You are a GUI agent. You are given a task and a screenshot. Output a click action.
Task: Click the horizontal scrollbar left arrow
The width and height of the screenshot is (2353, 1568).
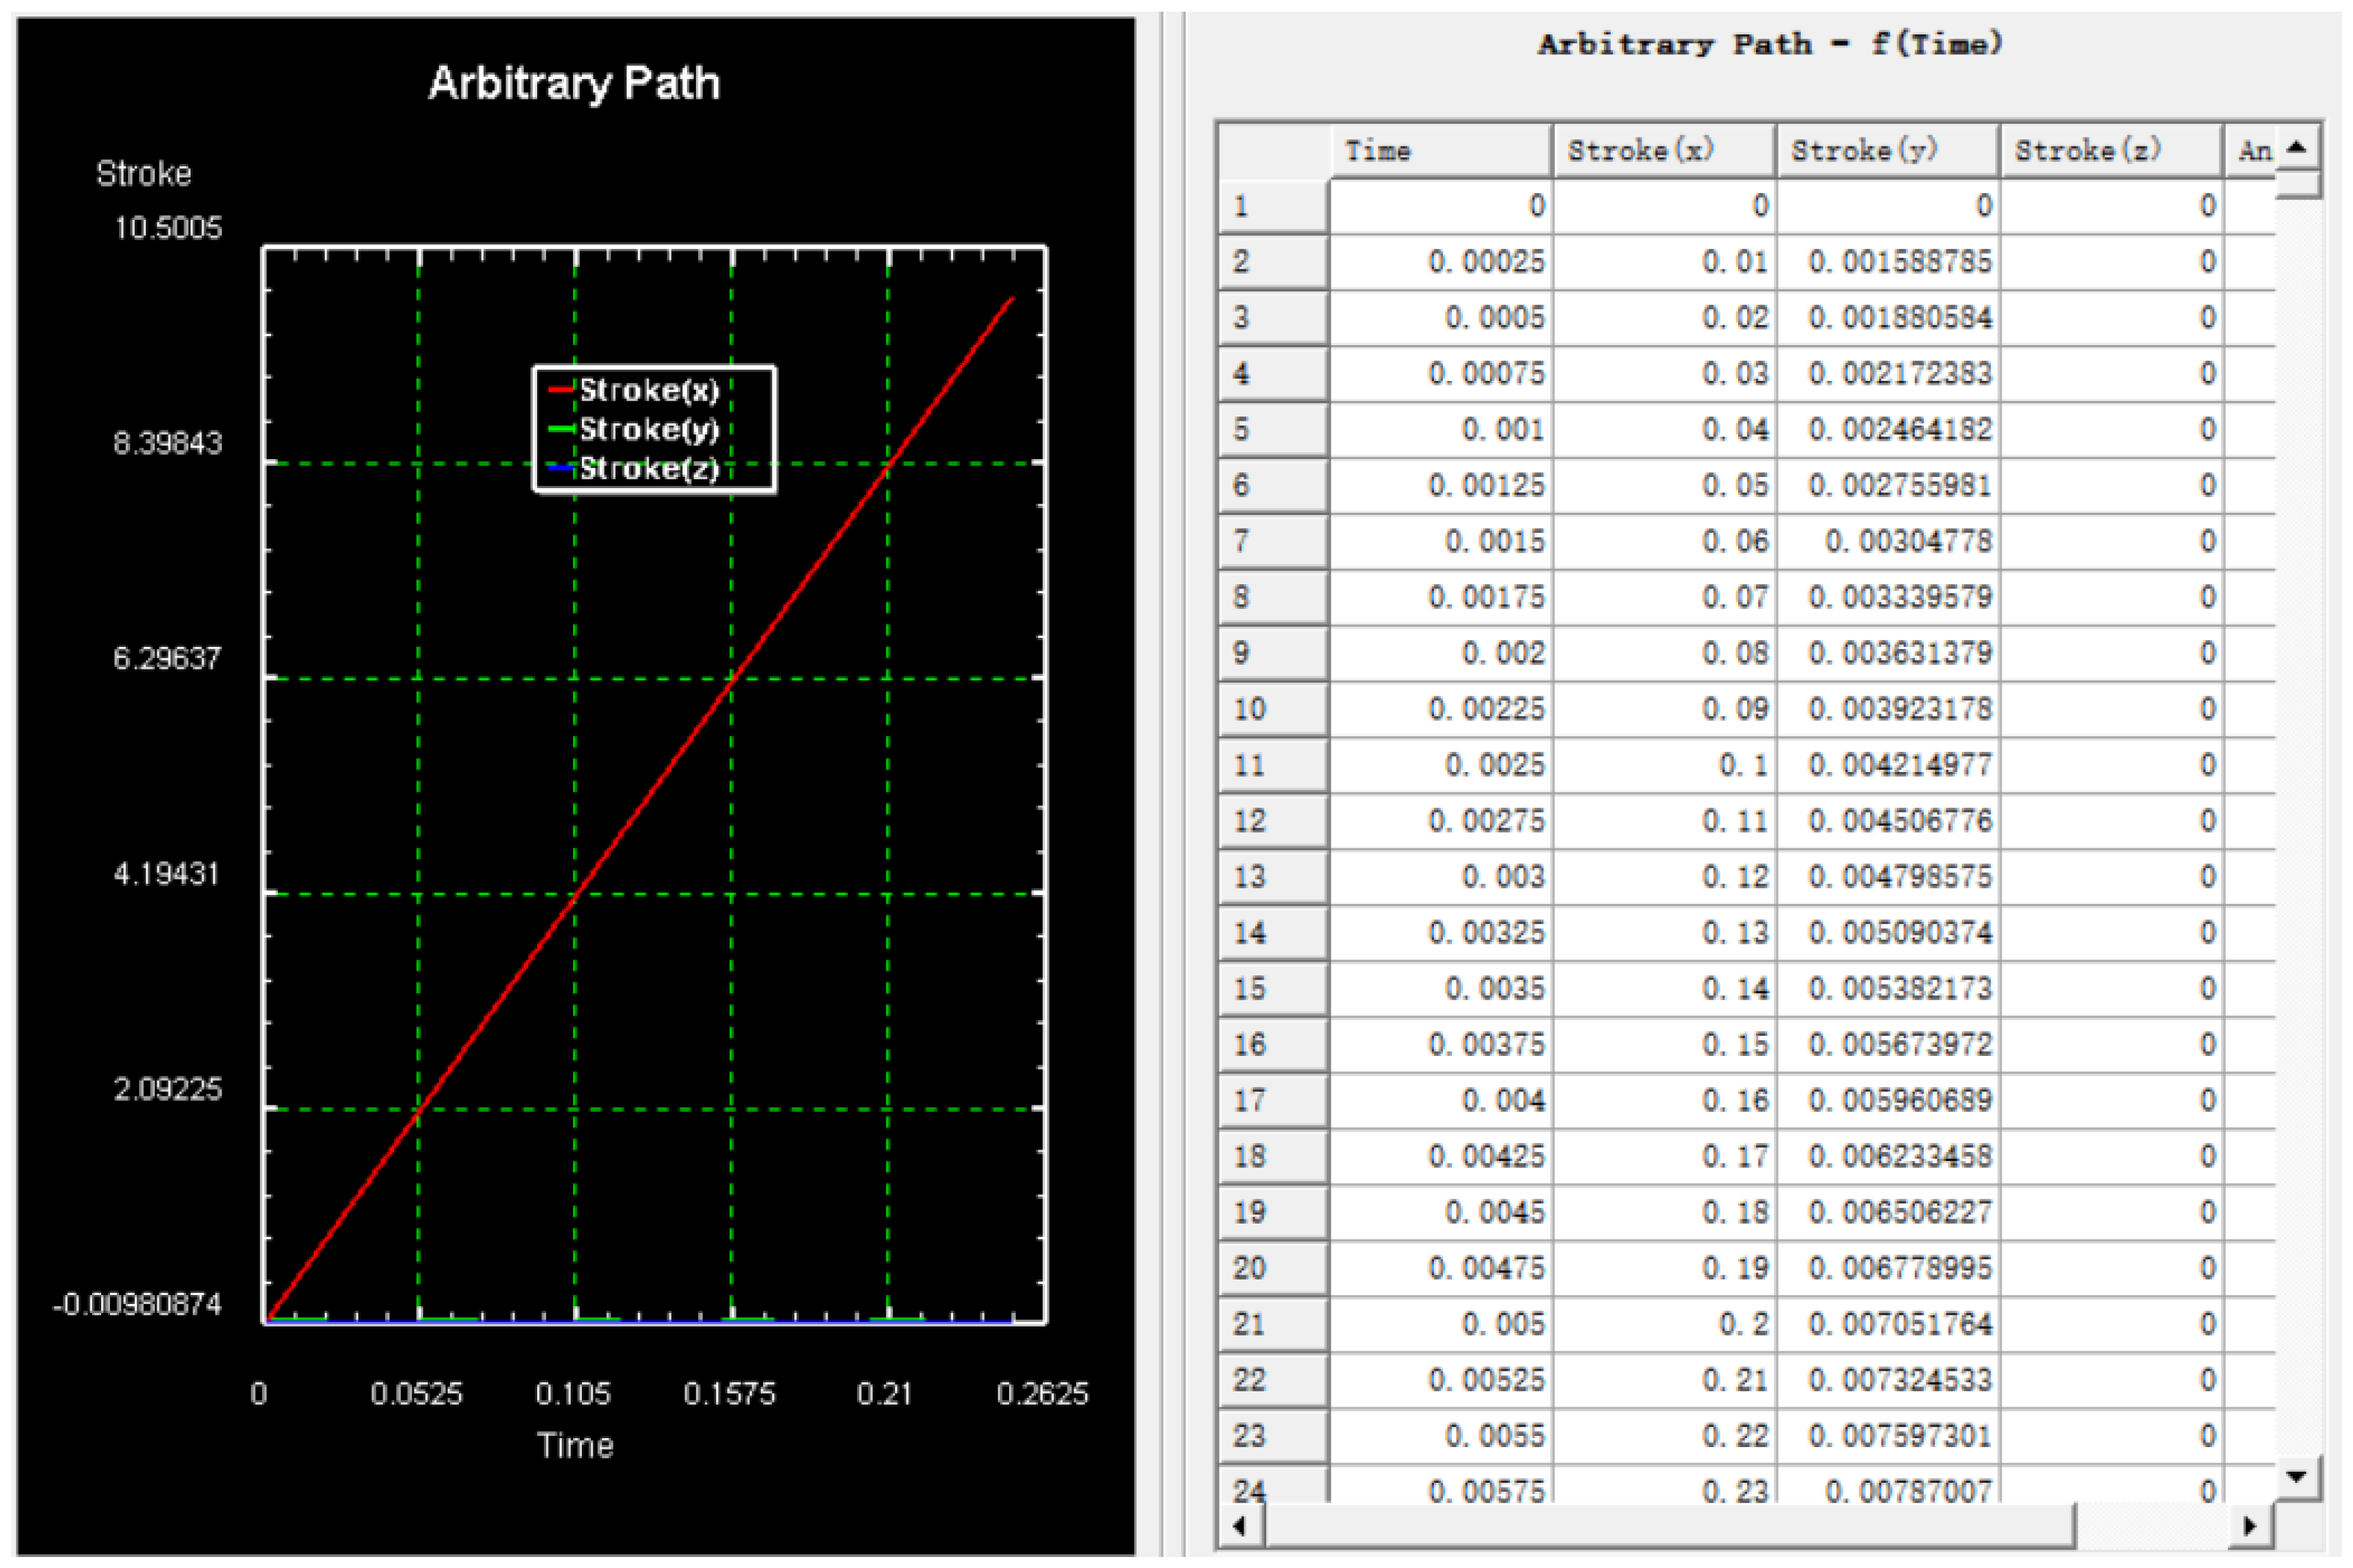(1241, 1526)
